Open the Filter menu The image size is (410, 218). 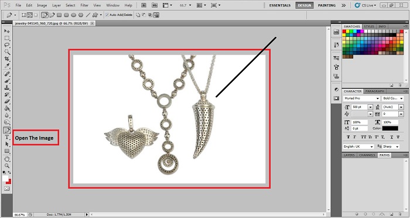(x=84, y=5)
